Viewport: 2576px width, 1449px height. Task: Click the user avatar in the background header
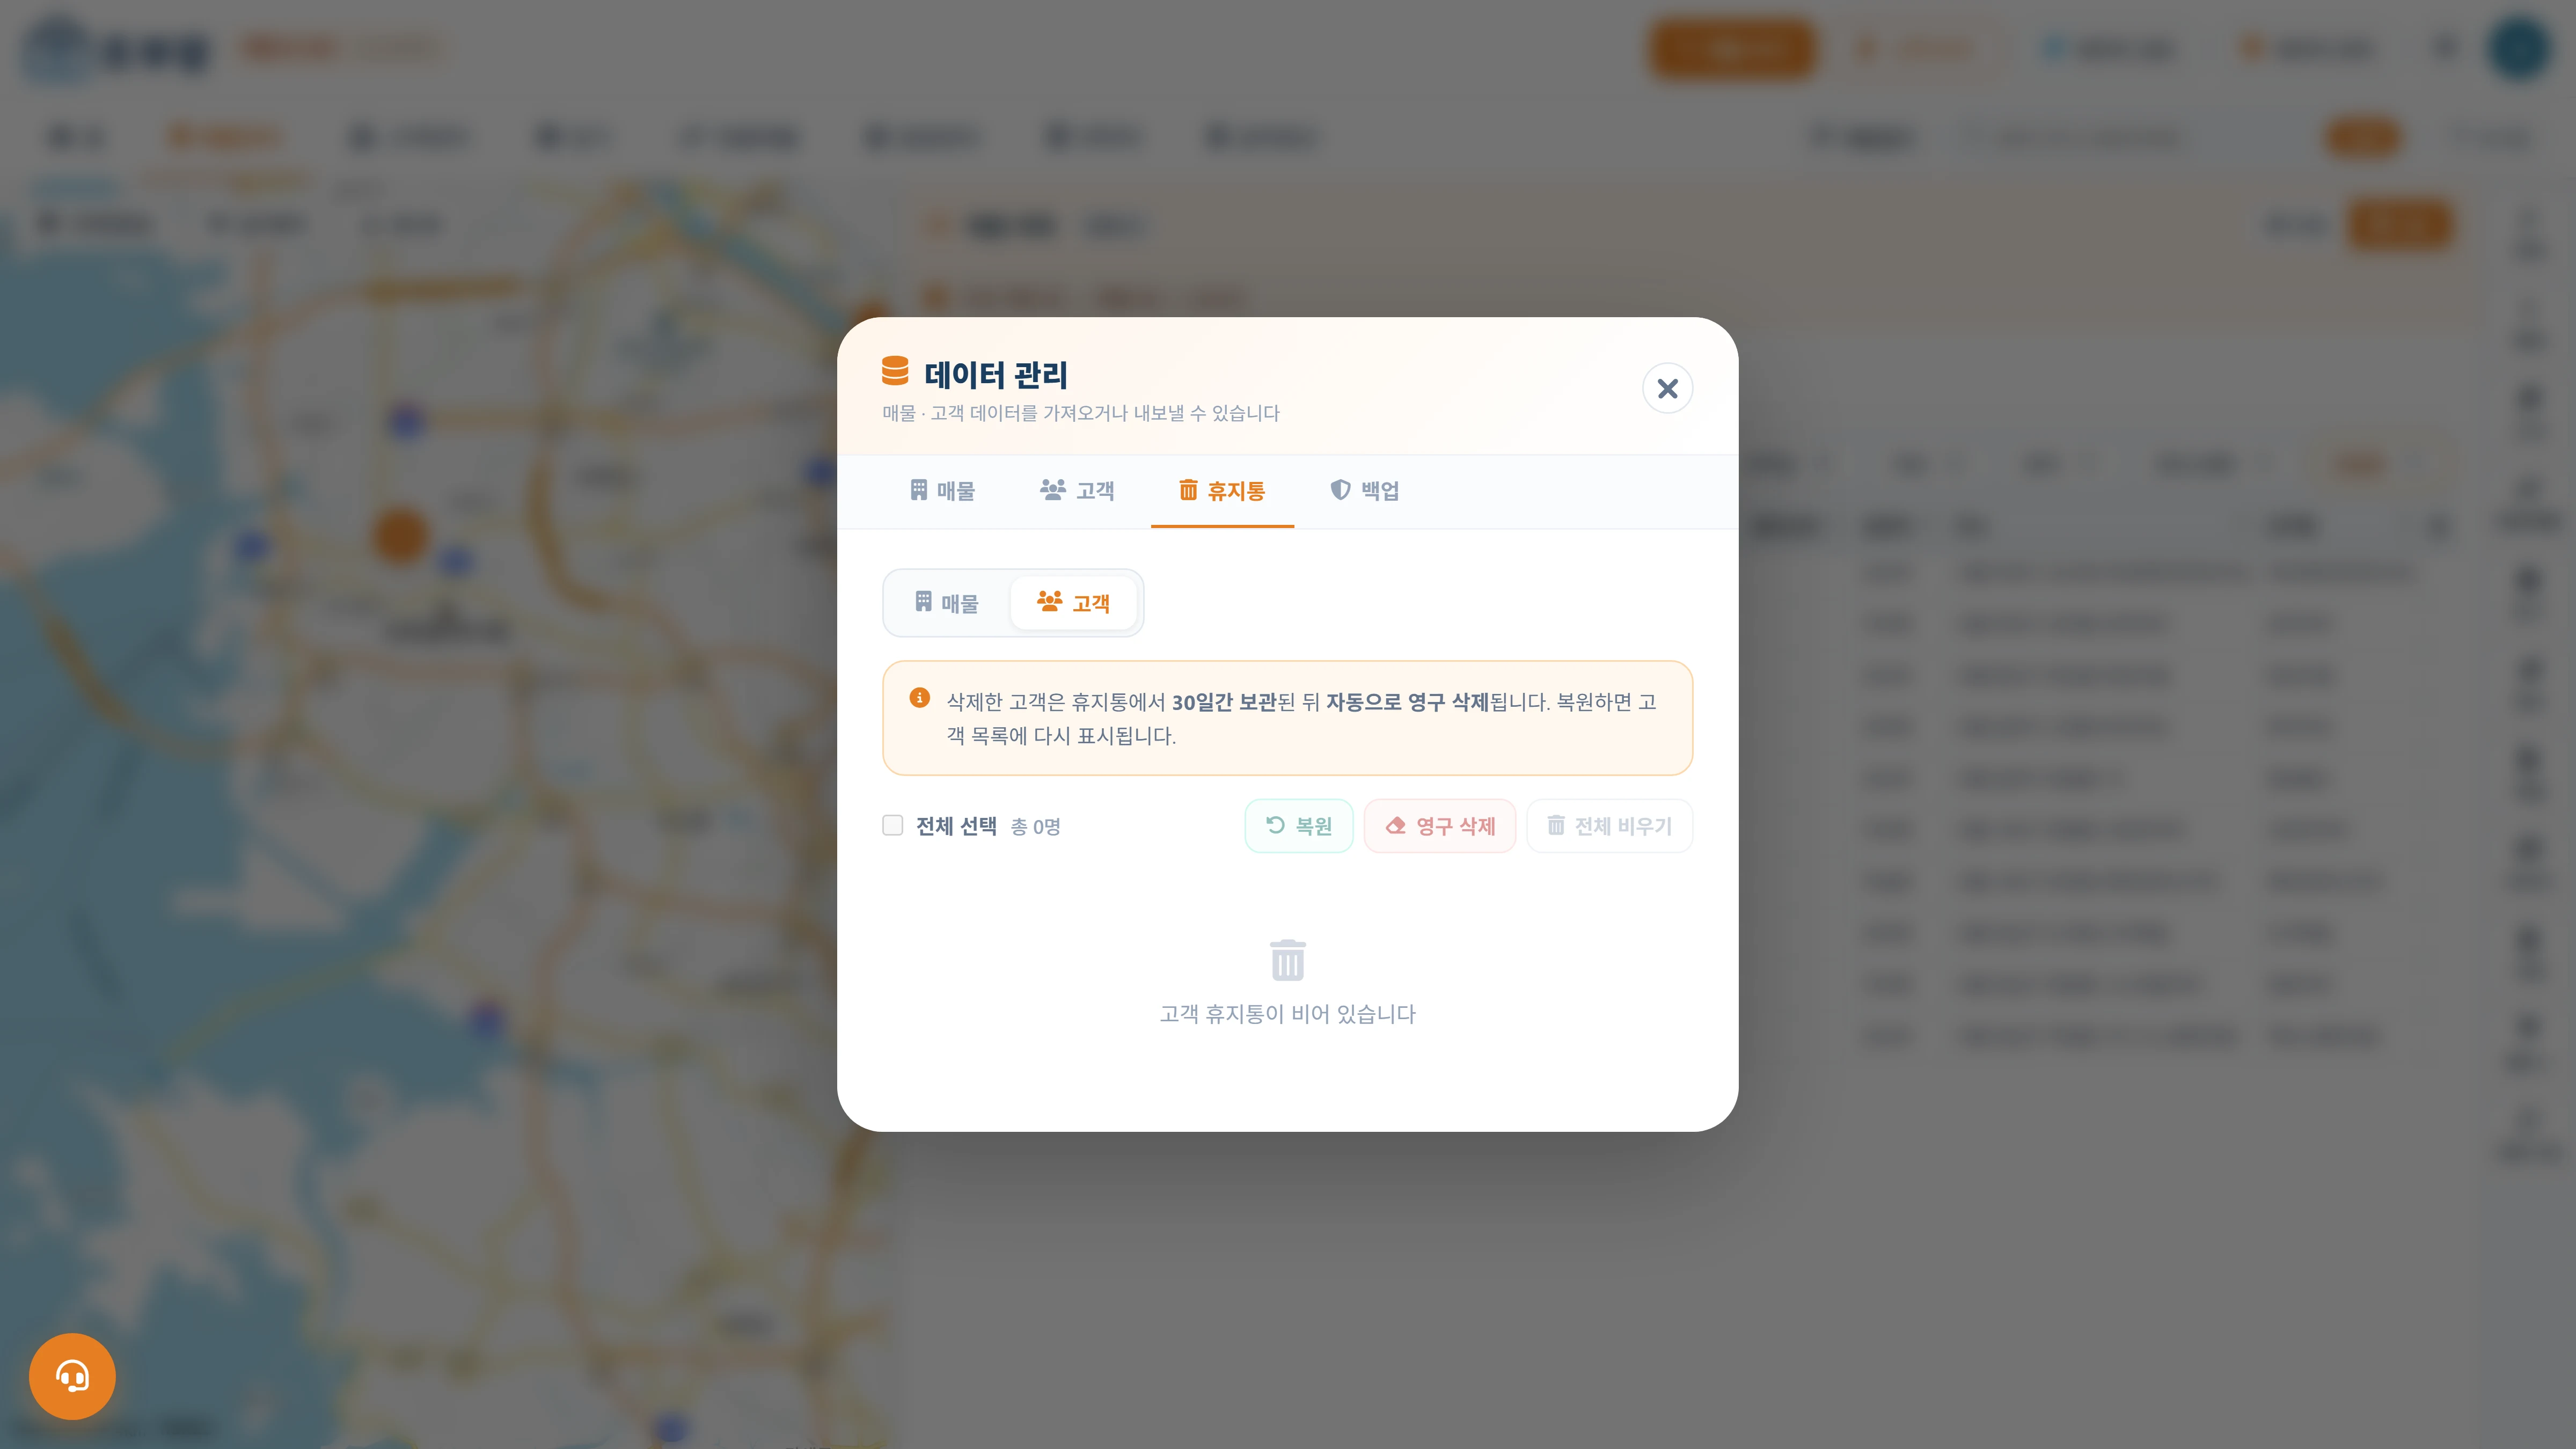click(2519, 47)
